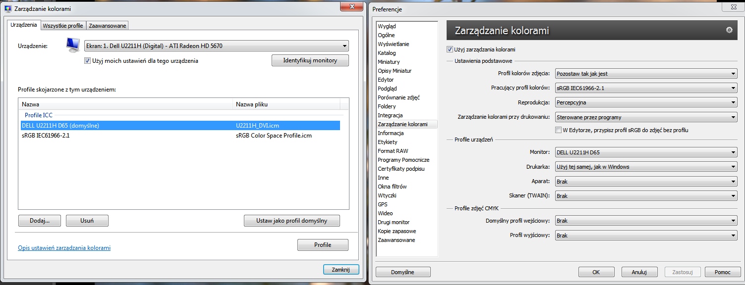
Task: Switch to the 'Wszystkie profile' tab
Action: coord(62,25)
